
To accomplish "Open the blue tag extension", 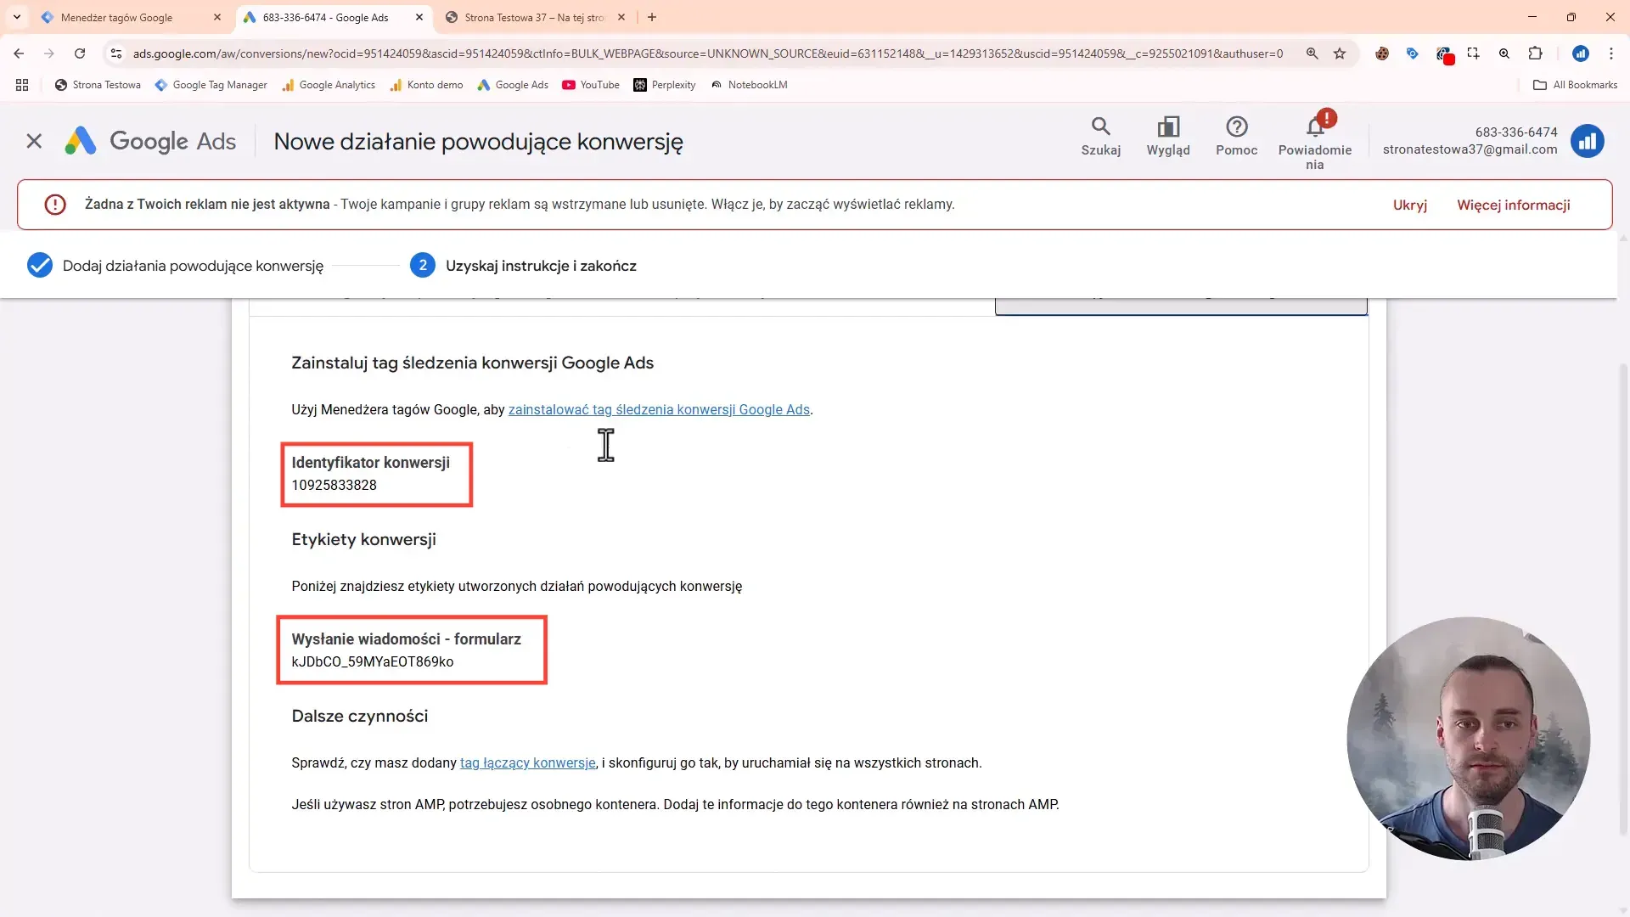I will click(1413, 53).
